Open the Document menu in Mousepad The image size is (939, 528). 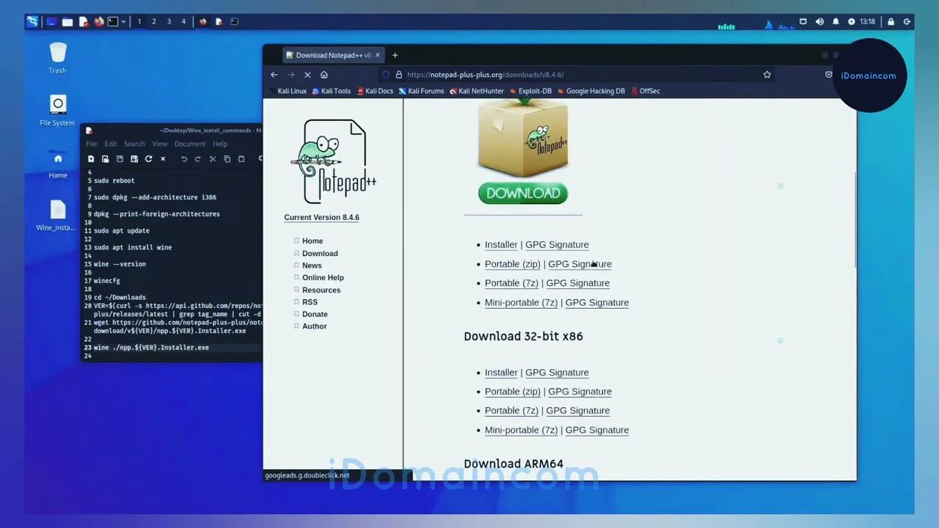[x=190, y=144]
